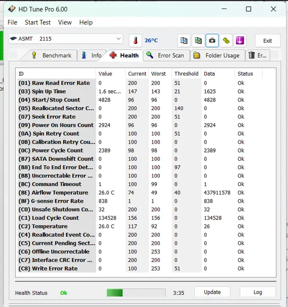This screenshot has height=307, width=288.
Task: Click the Worst column header
Action: (x=160, y=74)
